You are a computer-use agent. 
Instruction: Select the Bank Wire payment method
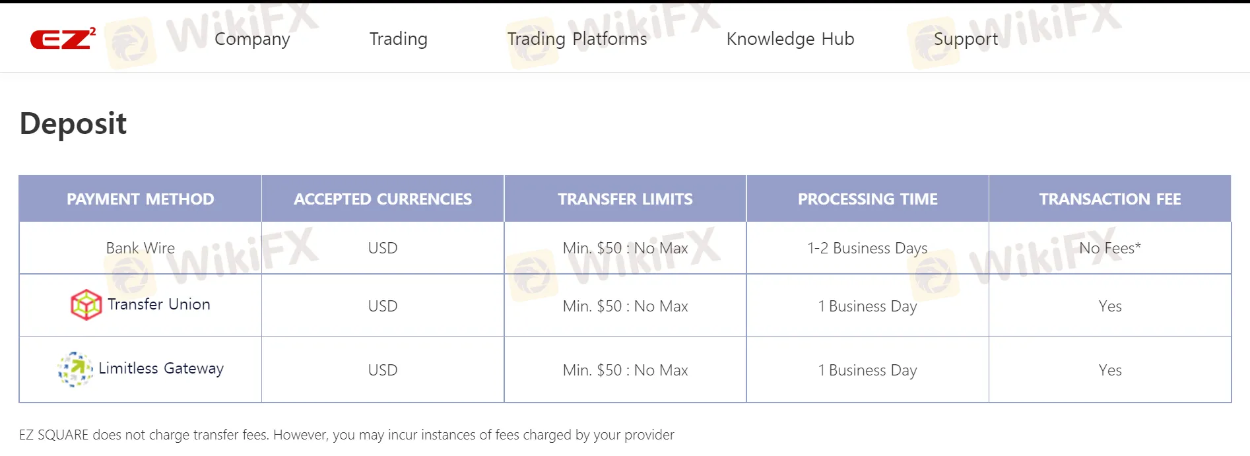click(140, 248)
